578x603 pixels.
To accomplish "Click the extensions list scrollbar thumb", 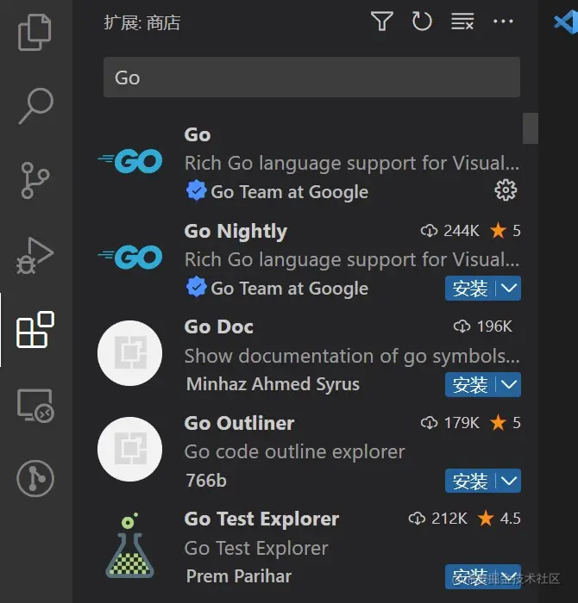I will coord(531,128).
